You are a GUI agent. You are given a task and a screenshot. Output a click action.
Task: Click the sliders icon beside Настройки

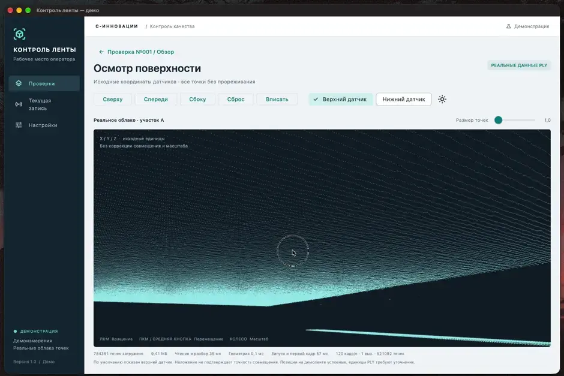[19, 125]
